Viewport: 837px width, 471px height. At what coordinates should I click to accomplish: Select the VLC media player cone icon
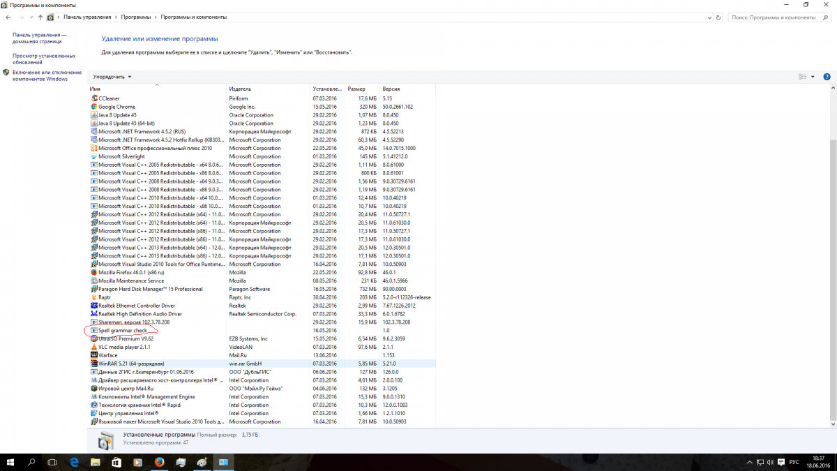[x=94, y=347]
